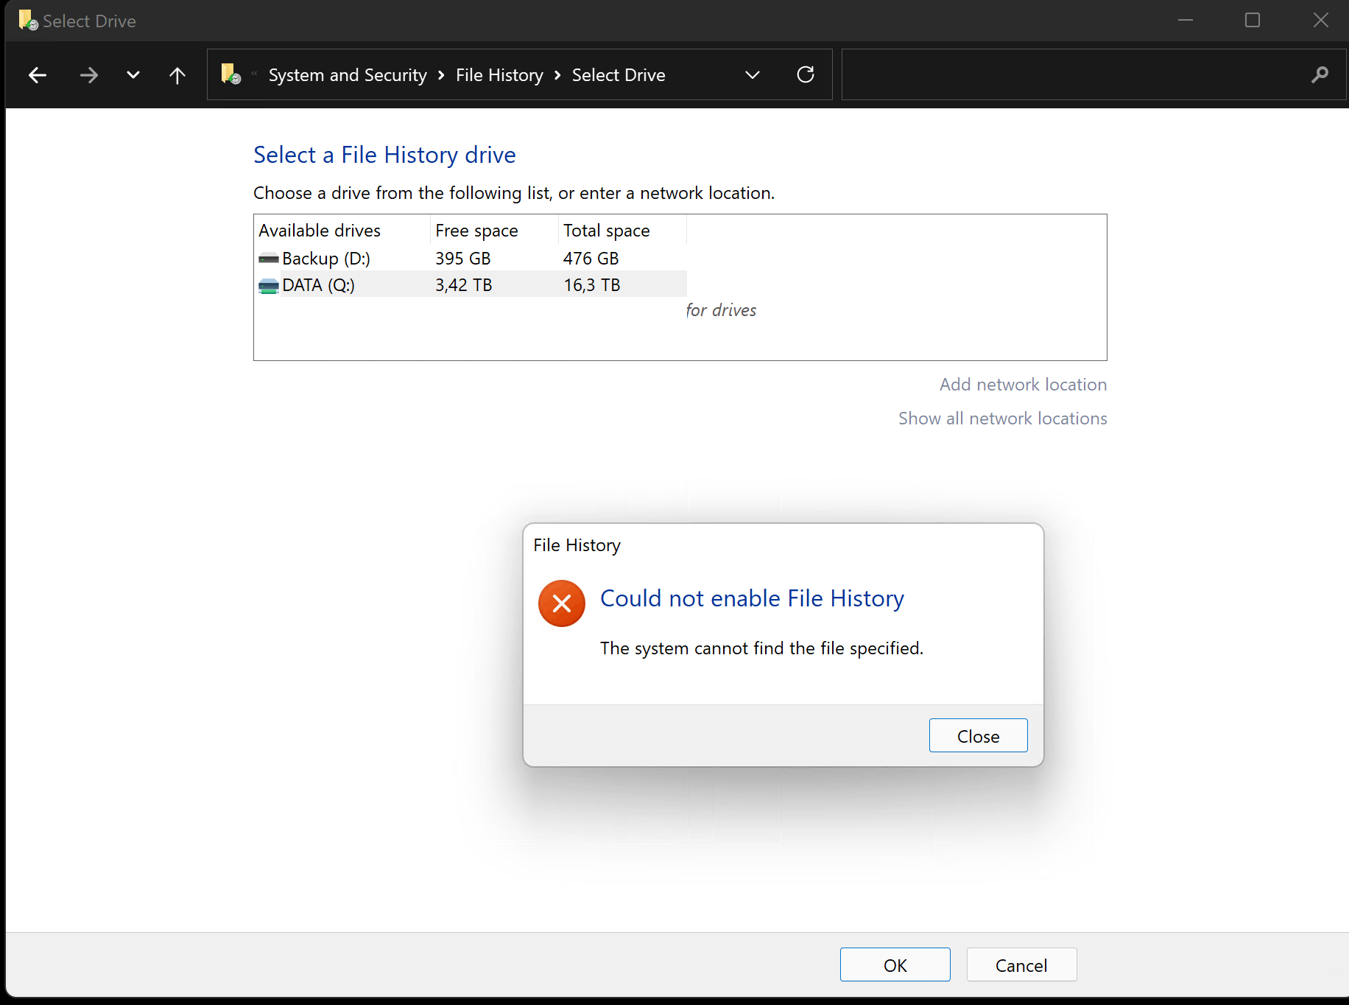Click the red error icon in dialog
The height and width of the screenshot is (1005, 1349).
pos(562,603)
